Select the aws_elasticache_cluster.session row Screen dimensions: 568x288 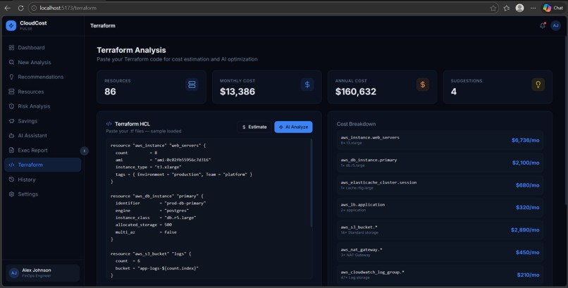coord(440,185)
